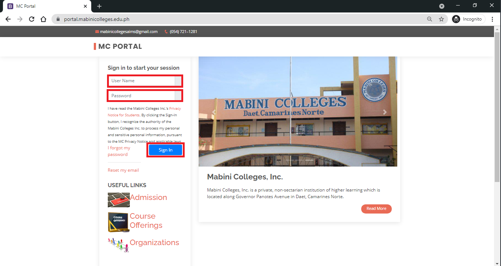Expand the tab search dropdown arrow
501x266 pixels.
(442, 6)
